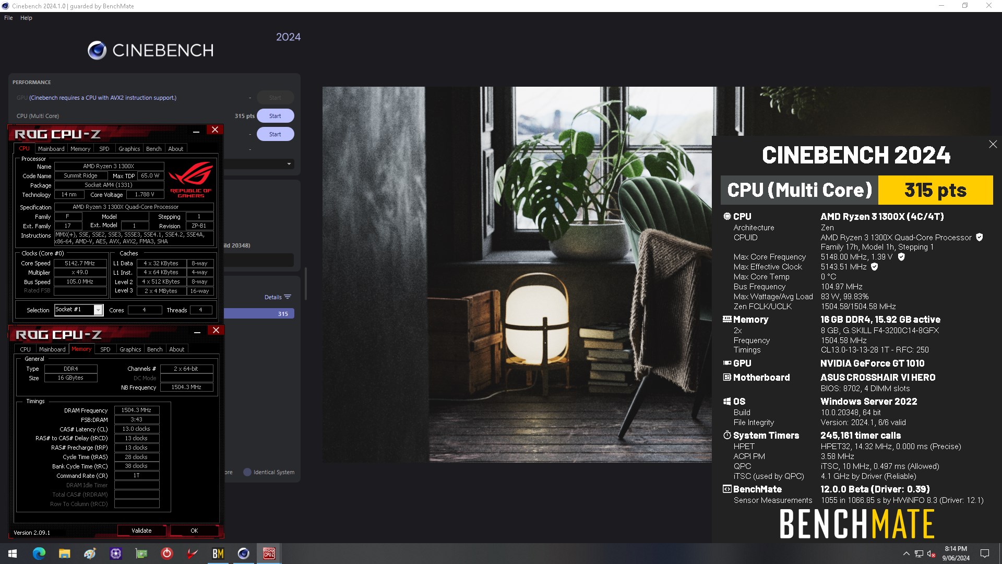Select the Identical System radio option
The image size is (1002, 564).
[x=247, y=472]
